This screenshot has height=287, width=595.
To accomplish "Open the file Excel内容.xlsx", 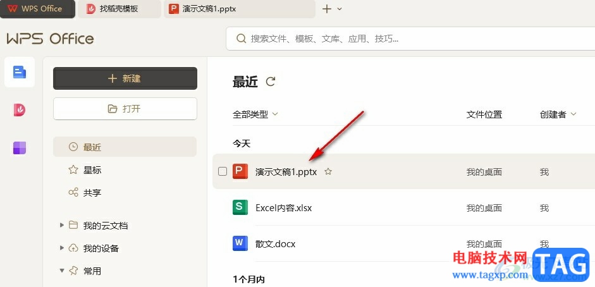I will [284, 208].
